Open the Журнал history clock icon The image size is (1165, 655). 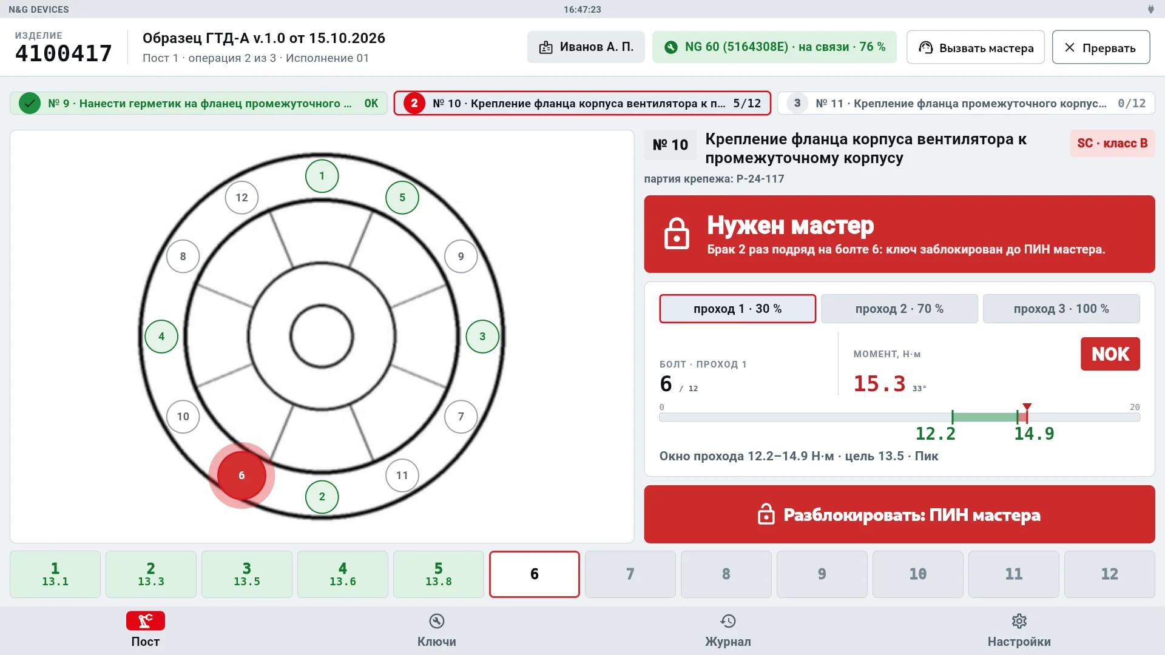[728, 621]
